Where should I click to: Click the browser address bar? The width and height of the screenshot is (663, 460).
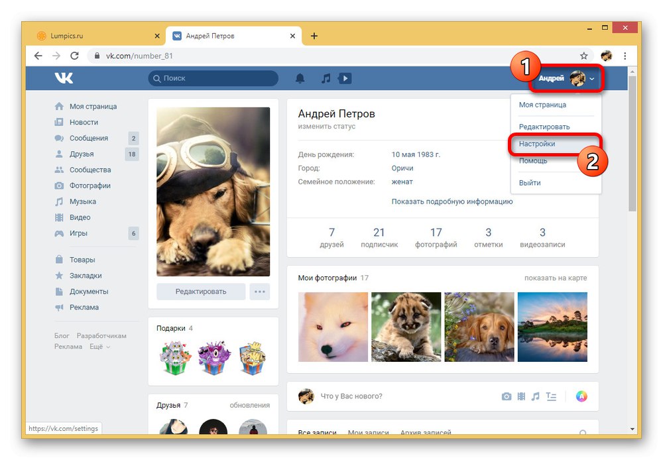334,56
